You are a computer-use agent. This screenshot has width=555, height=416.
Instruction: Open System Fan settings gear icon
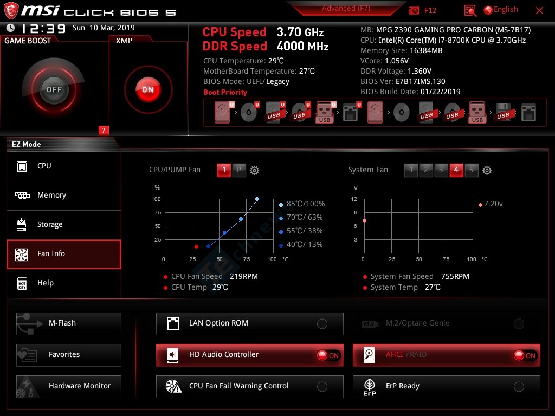click(487, 170)
